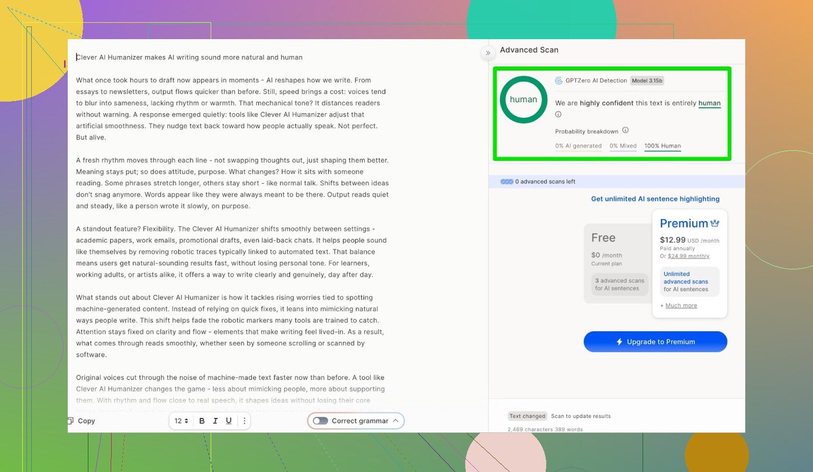Click the Copy text icon

tap(71, 421)
